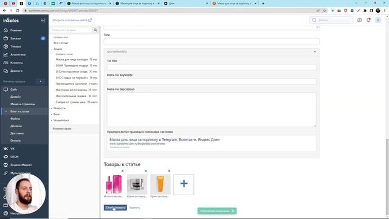Remove first product with its X icon
Image resolution: width=389 pixels, height=219 pixels.
pyautogui.click(x=123, y=171)
